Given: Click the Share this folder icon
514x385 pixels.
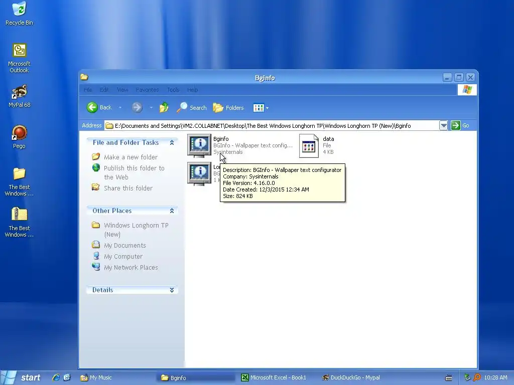Looking at the screenshot, I should pyautogui.click(x=96, y=187).
